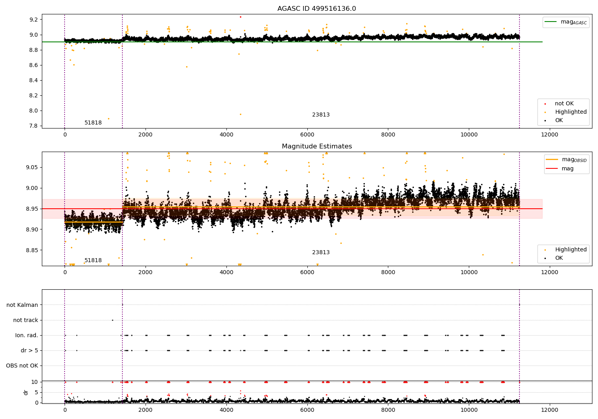Click the 2000 x-tick under the bottom plot
This screenshot has height=419, width=598.
[x=146, y=410]
